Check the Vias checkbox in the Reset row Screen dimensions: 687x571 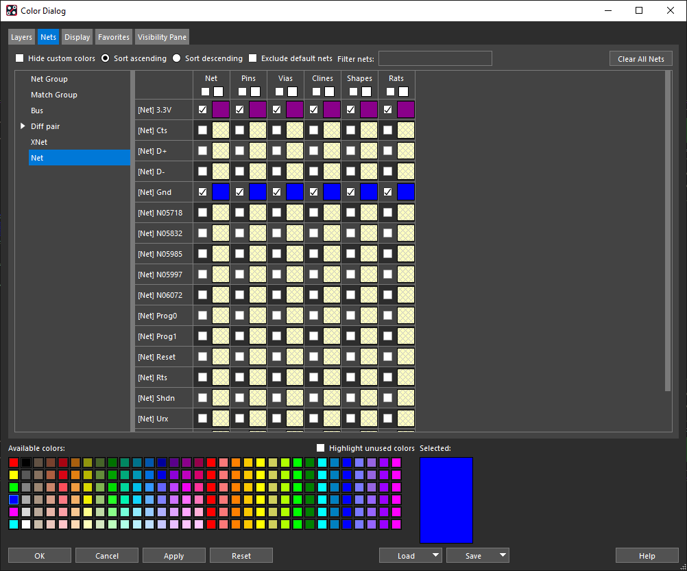point(276,357)
